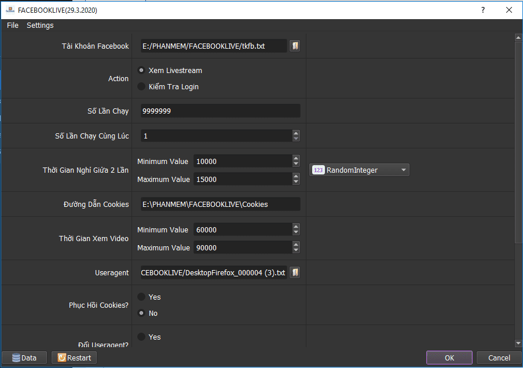The width and height of the screenshot is (523, 368).
Task: Click the vertical scrollbar on the right
Action: tap(518, 174)
